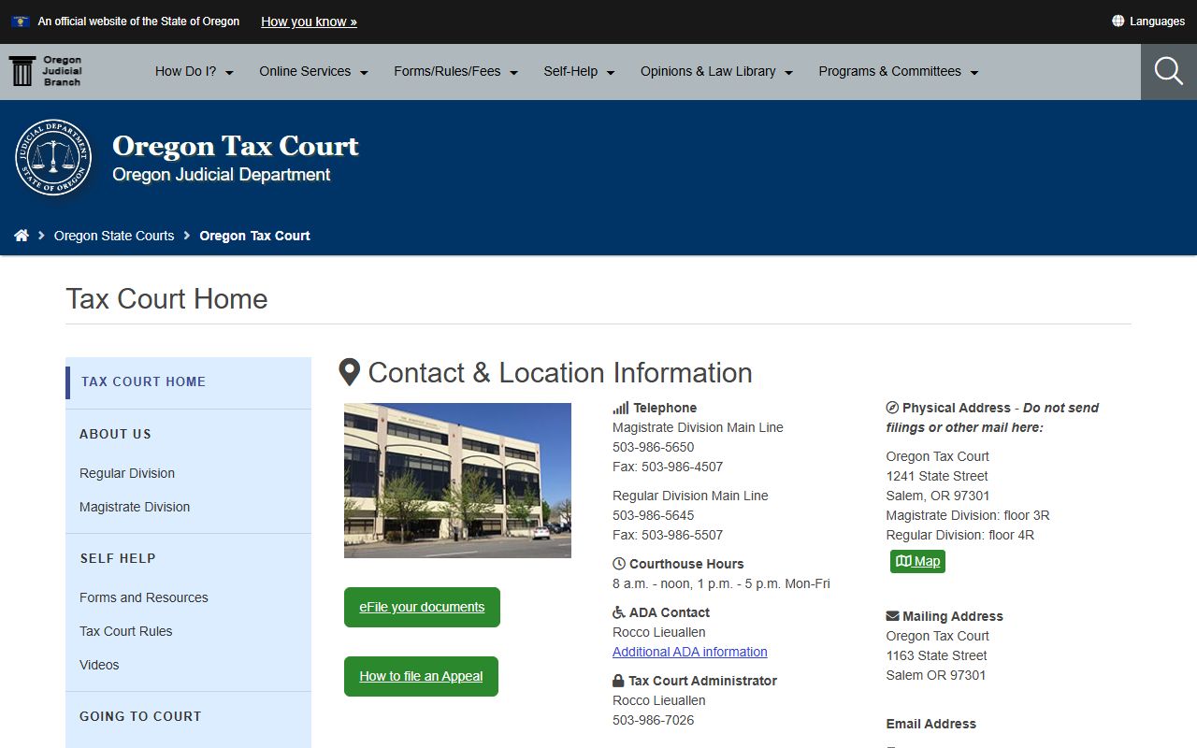This screenshot has height=748, width=1197.
Task: Open the magnifying glass search icon
Action: [1168, 71]
